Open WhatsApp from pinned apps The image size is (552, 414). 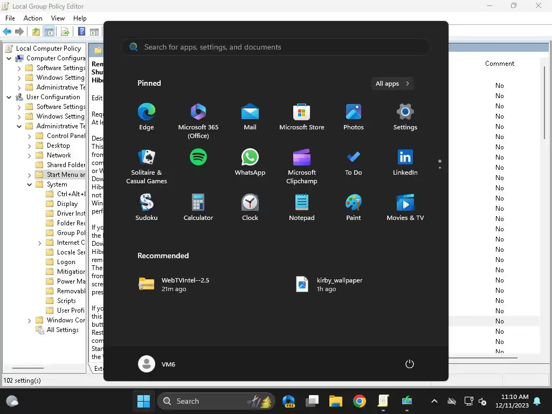coord(250,162)
